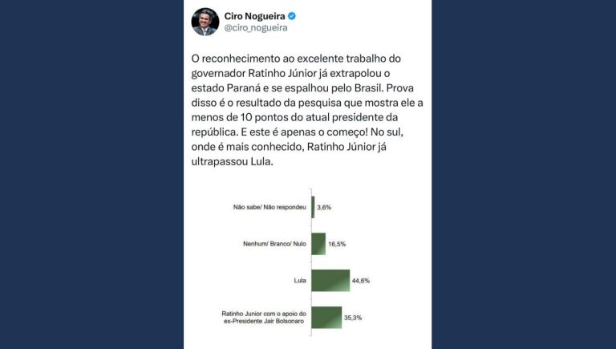Click the Lula bar in chart
This screenshot has height=349, width=616.
click(x=330, y=281)
